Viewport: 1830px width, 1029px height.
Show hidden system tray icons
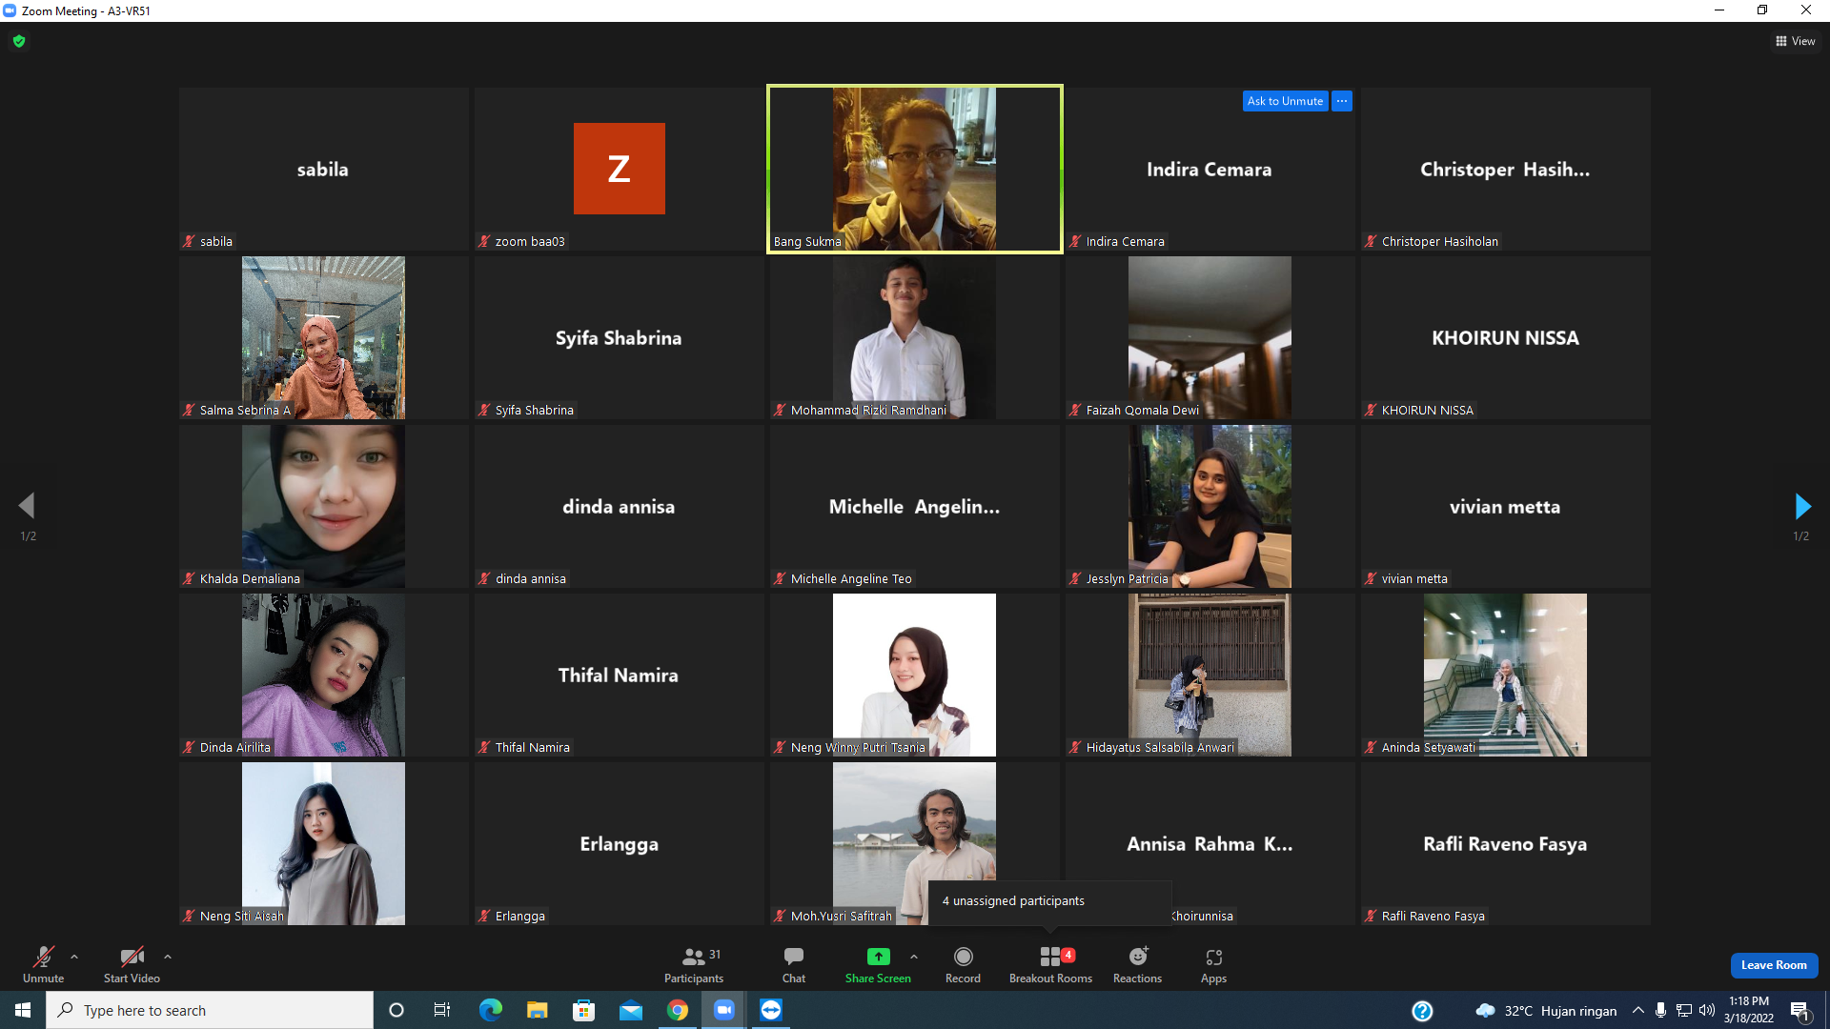coord(1637,1010)
